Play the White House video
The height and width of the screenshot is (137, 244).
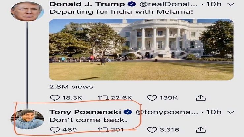[x=141, y=50]
